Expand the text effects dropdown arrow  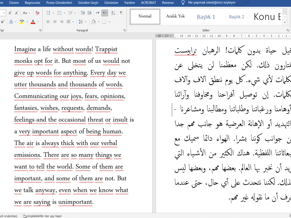tap(16, 22)
